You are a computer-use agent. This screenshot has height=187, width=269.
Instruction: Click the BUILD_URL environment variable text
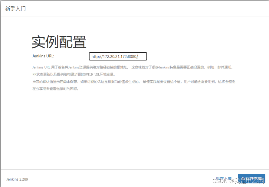point(92,75)
